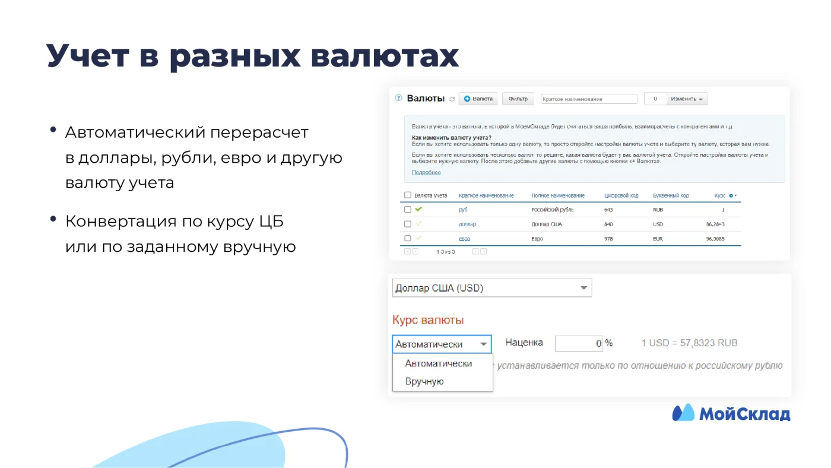Image resolution: width=831 pixels, height=468 pixels.
Task: Check the checkbox in the евро row
Action: [x=407, y=238]
